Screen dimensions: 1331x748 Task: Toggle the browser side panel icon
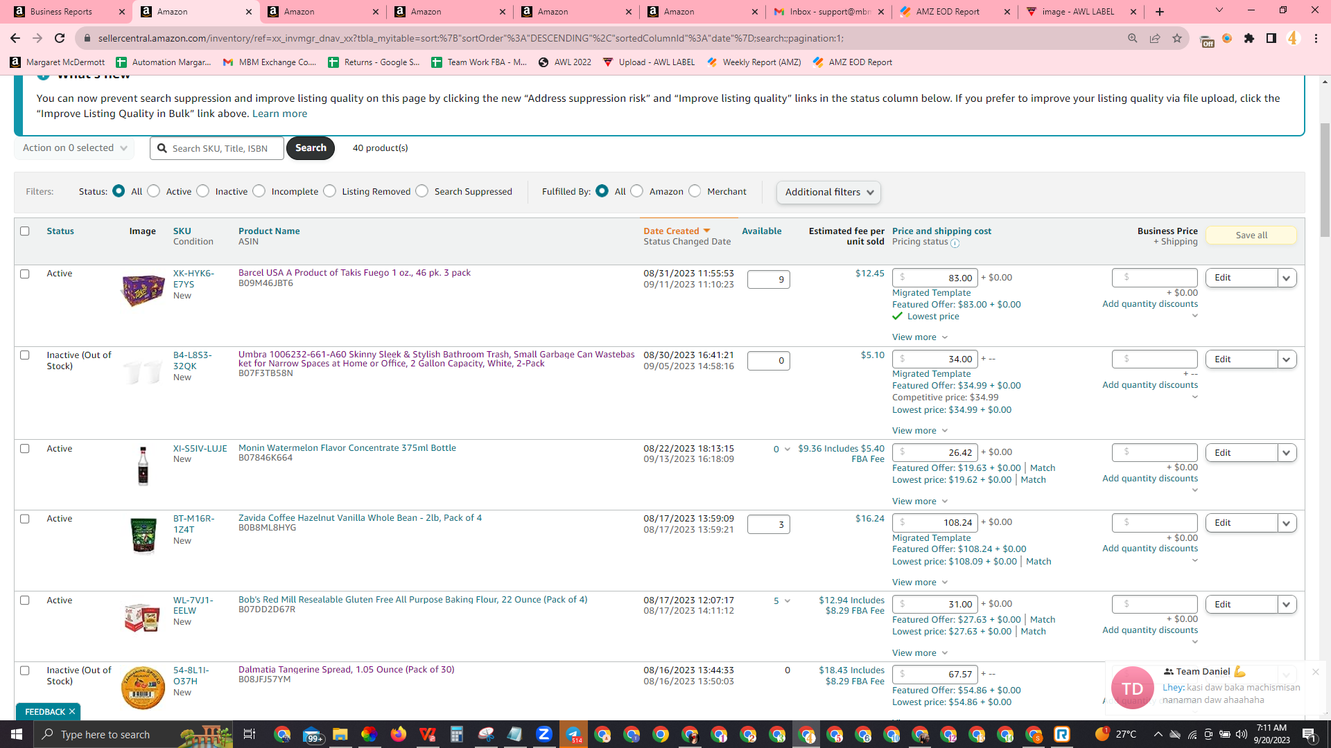click(1271, 38)
